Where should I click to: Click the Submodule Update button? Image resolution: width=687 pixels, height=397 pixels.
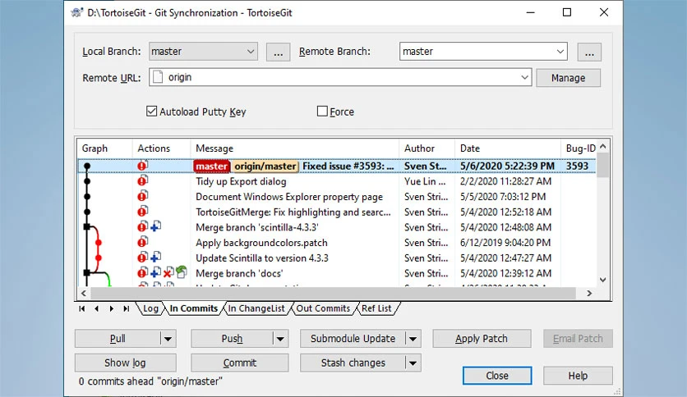[x=353, y=339]
